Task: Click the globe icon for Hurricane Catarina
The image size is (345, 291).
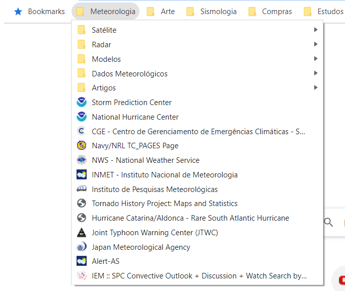Action: [x=82, y=218]
